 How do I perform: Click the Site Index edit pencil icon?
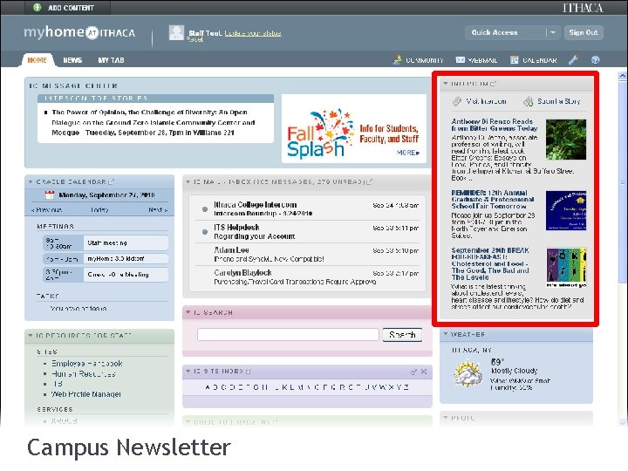pos(413,372)
